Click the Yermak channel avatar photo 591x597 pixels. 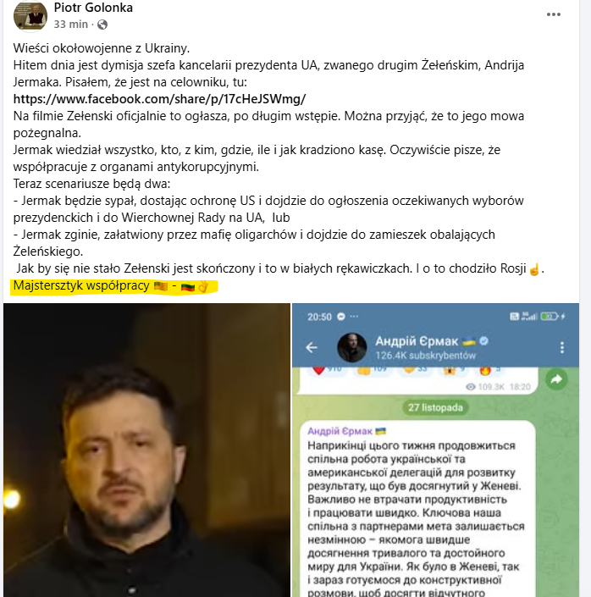(x=352, y=348)
